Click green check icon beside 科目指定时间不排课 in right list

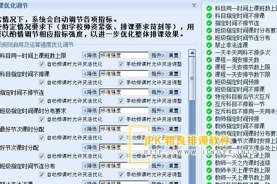[x=209, y=16]
